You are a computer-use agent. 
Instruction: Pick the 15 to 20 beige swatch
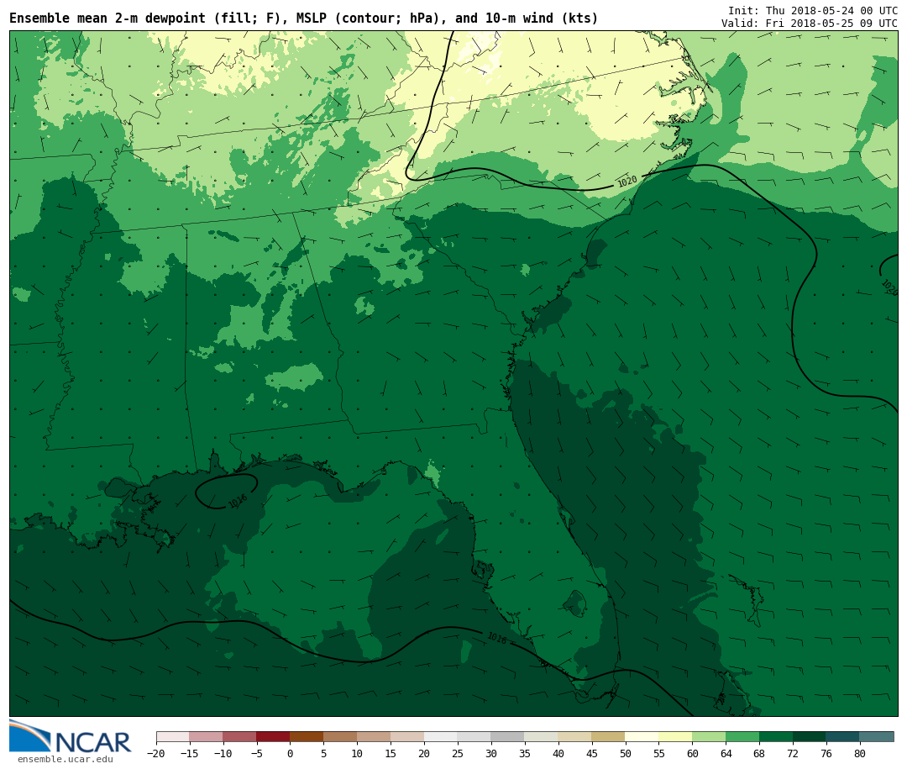(407, 736)
